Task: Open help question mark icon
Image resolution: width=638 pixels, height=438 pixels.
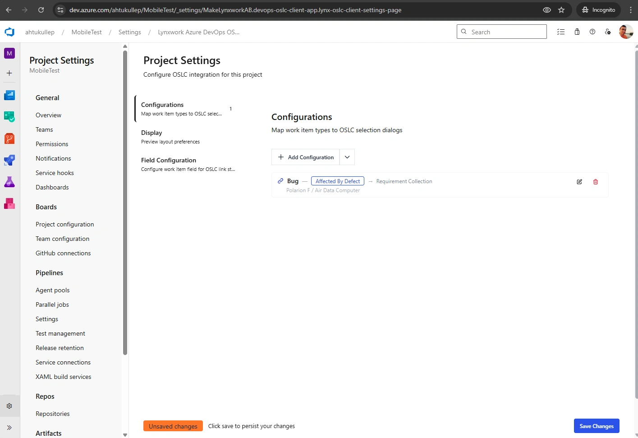Action: click(592, 32)
